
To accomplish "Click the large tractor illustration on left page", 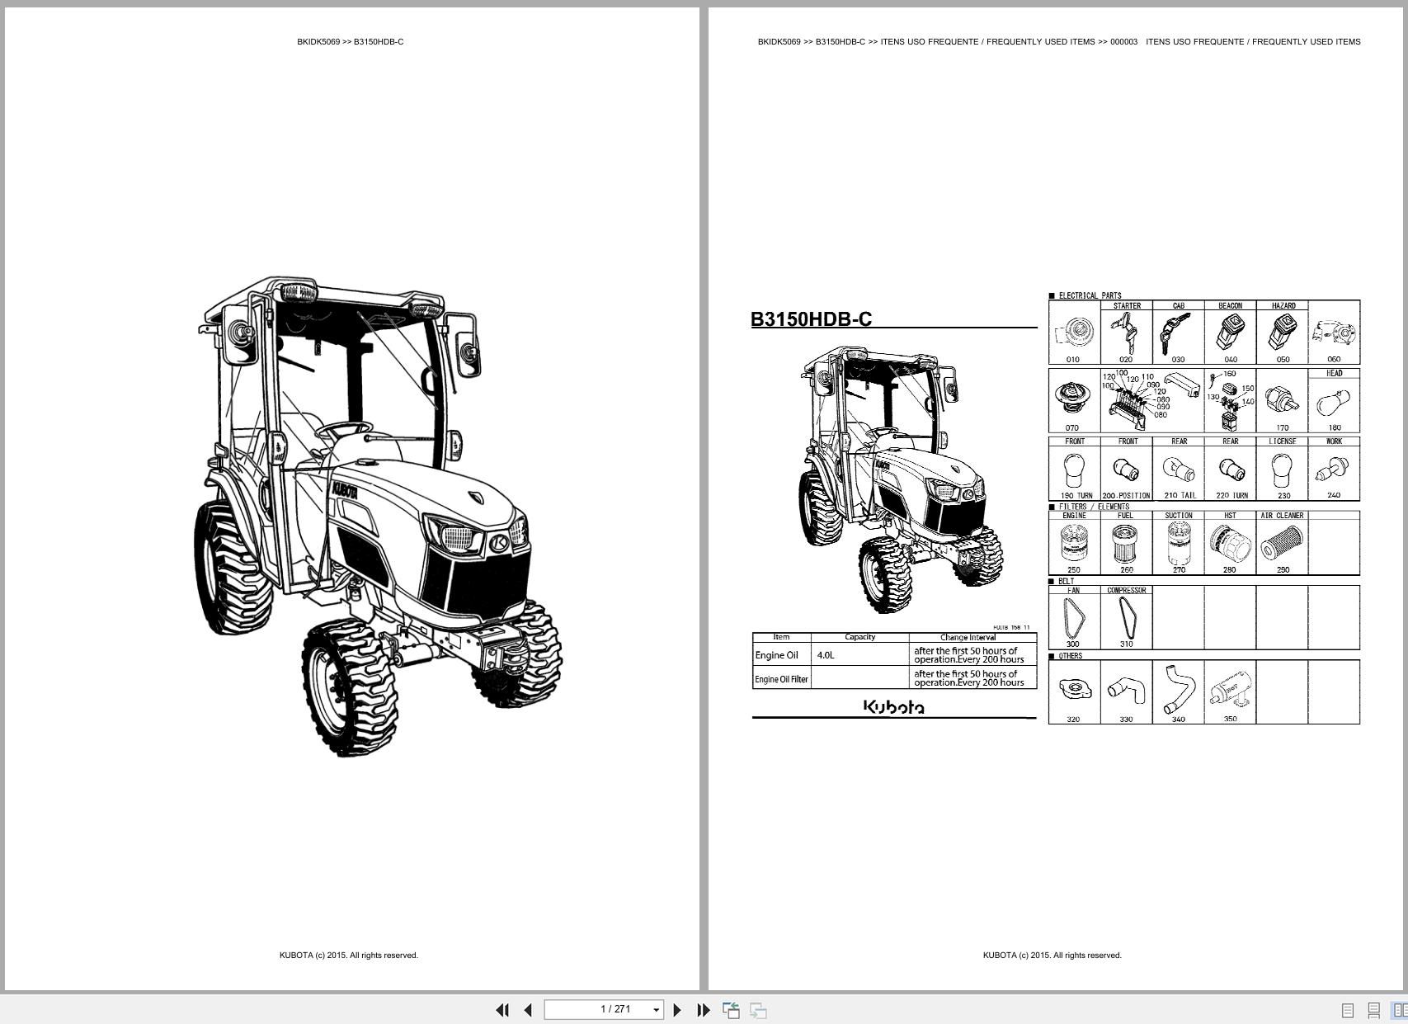I will [x=378, y=517].
